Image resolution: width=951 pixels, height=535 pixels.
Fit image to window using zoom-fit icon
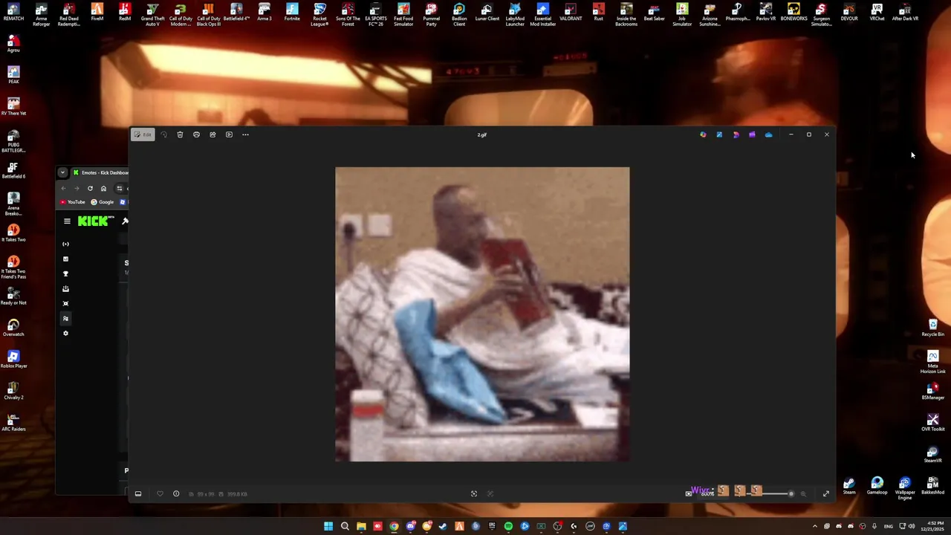pyautogui.click(x=474, y=493)
